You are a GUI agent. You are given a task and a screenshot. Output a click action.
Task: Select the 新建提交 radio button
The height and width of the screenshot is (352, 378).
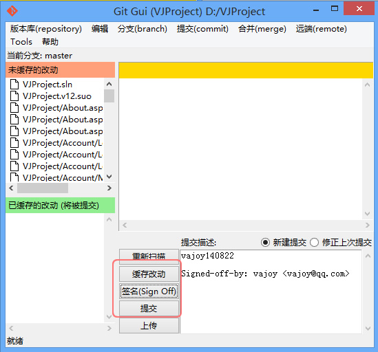(x=265, y=242)
